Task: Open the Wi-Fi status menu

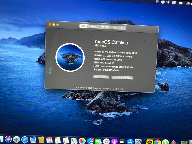Action: tap(168, 2)
